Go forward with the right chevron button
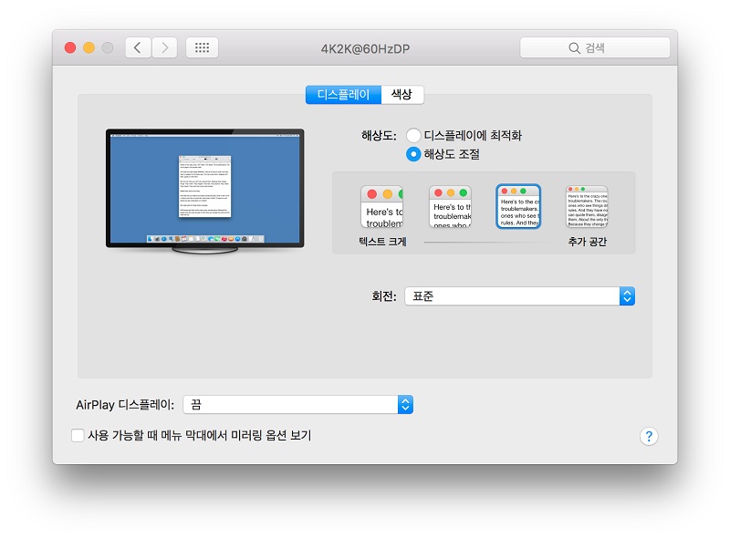 (x=165, y=47)
